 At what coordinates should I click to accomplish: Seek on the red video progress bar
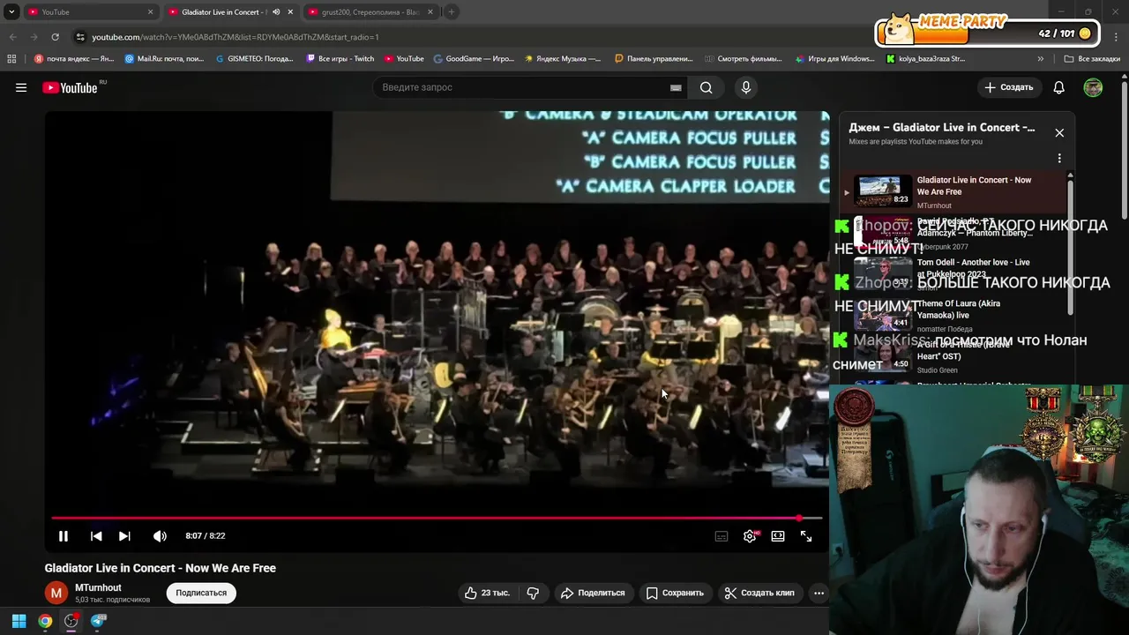click(437, 518)
